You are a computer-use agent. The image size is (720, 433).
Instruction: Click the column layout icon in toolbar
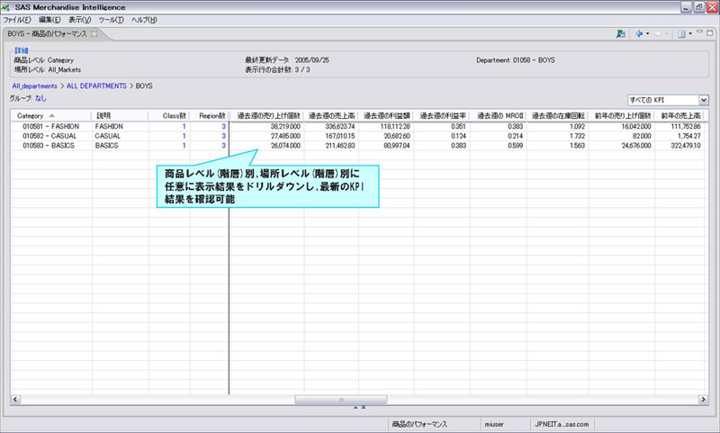pyautogui.click(x=681, y=33)
